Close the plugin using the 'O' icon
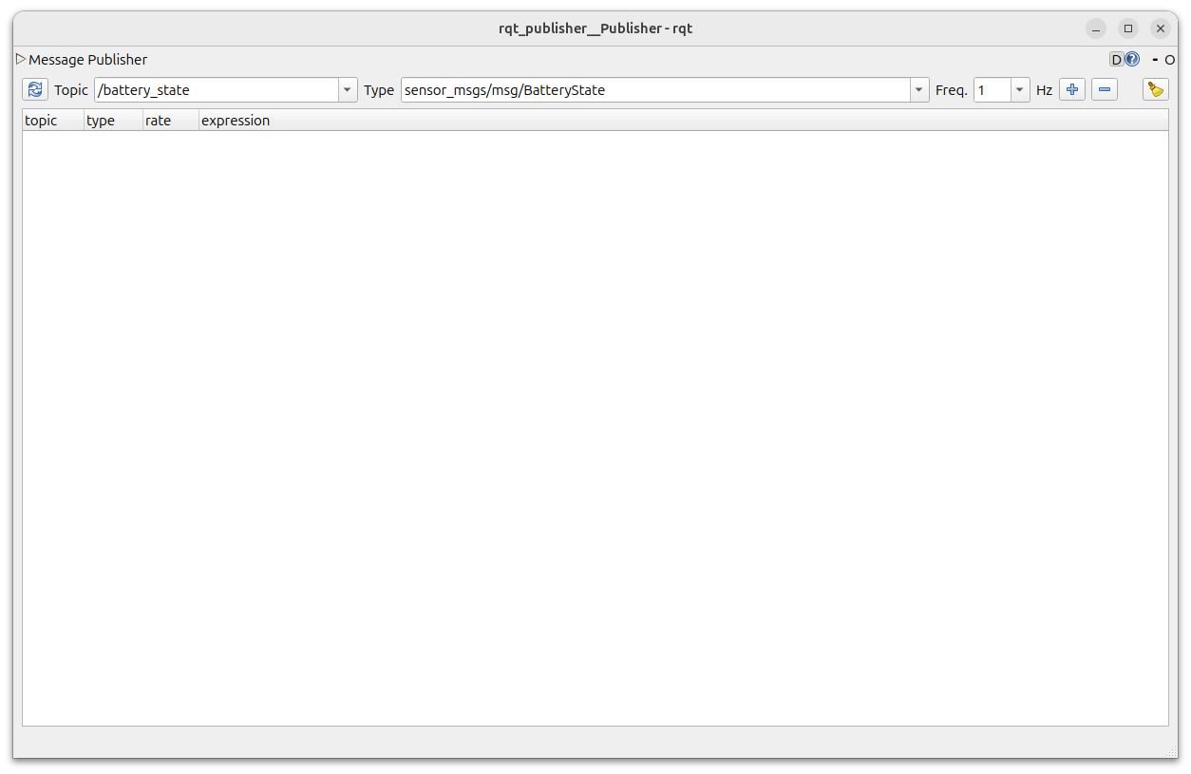The image size is (1191, 774). [x=1170, y=60]
